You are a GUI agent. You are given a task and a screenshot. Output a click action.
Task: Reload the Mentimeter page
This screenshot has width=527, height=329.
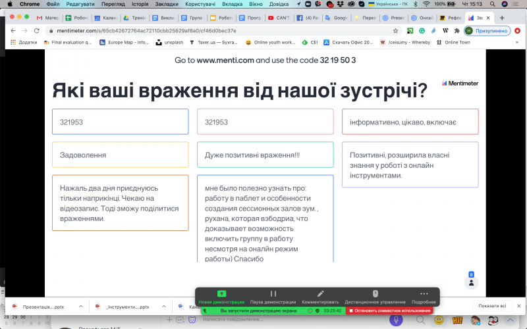(37, 30)
